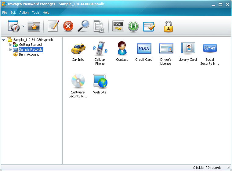Click the Bank Account tree icon
The width and height of the screenshot is (232, 171).
coord(15,54)
